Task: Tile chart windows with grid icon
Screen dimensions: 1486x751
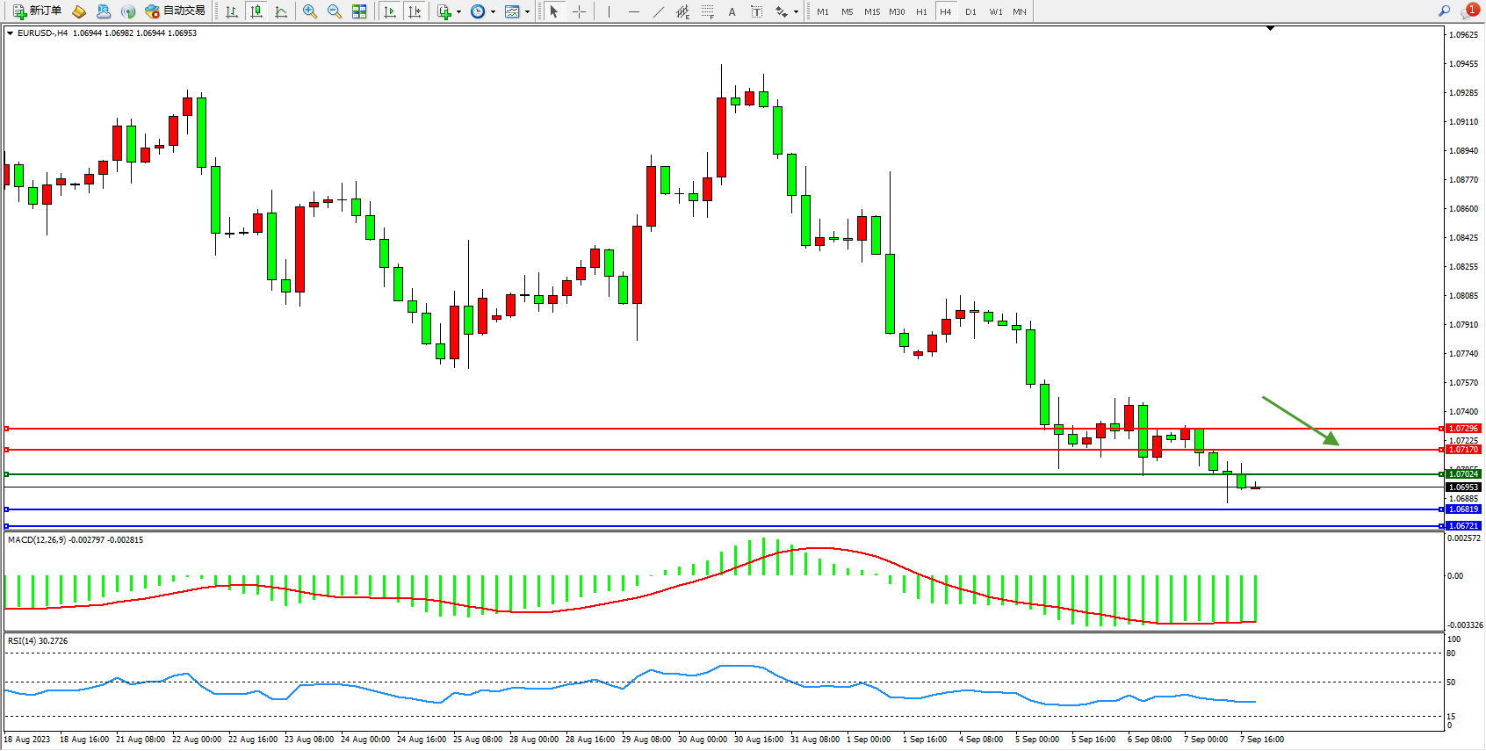Action: (x=359, y=11)
